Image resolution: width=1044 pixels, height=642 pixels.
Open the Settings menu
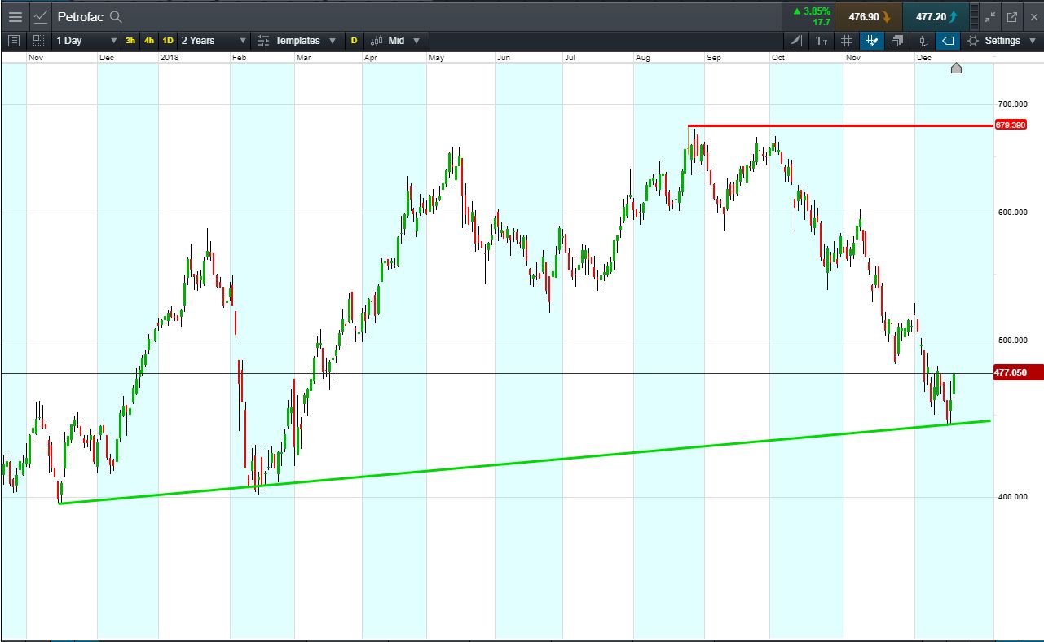(1002, 41)
